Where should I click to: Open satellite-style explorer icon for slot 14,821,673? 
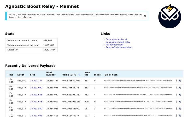[176, 102]
